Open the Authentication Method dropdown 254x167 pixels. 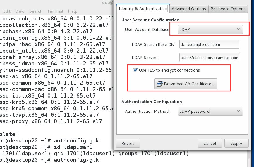[210, 111]
